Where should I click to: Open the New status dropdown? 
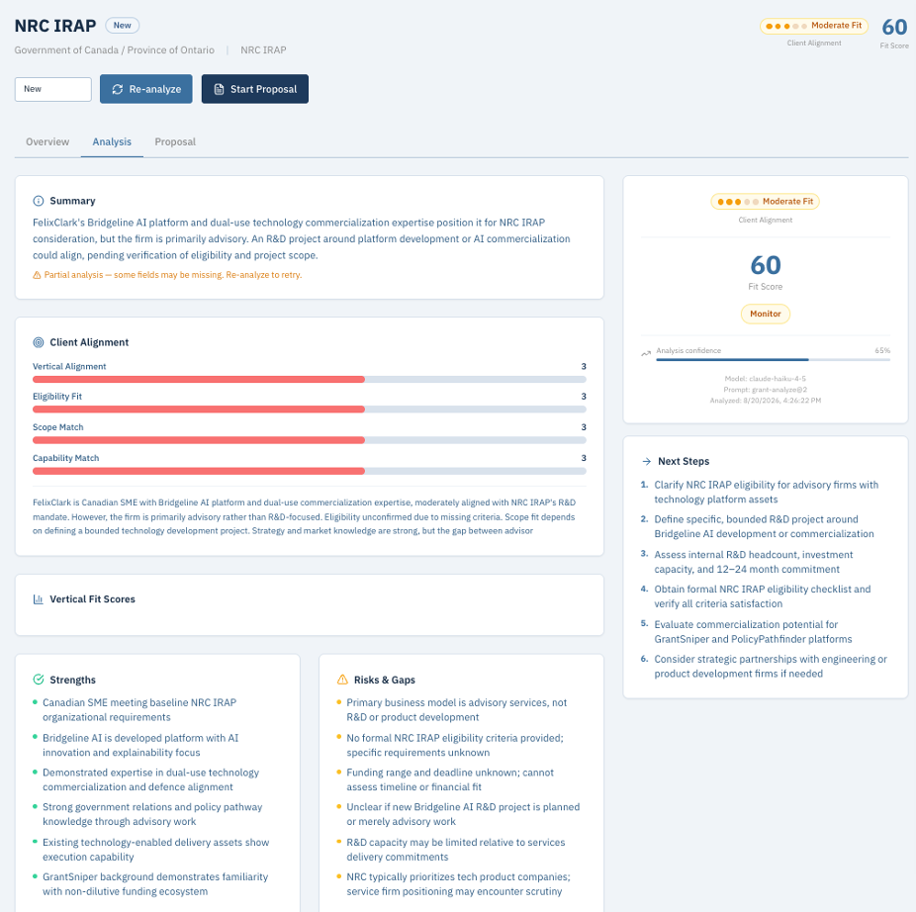[x=53, y=89]
